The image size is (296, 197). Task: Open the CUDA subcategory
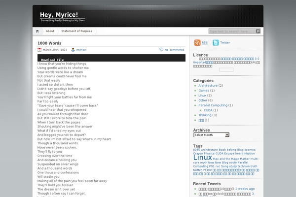pyautogui.click(x=208, y=110)
